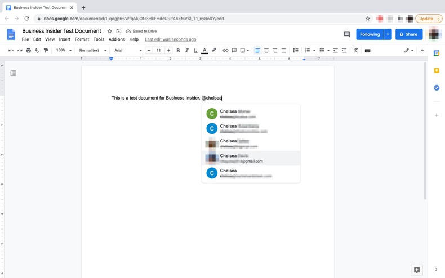Open the Insert menu

(65, 39)
